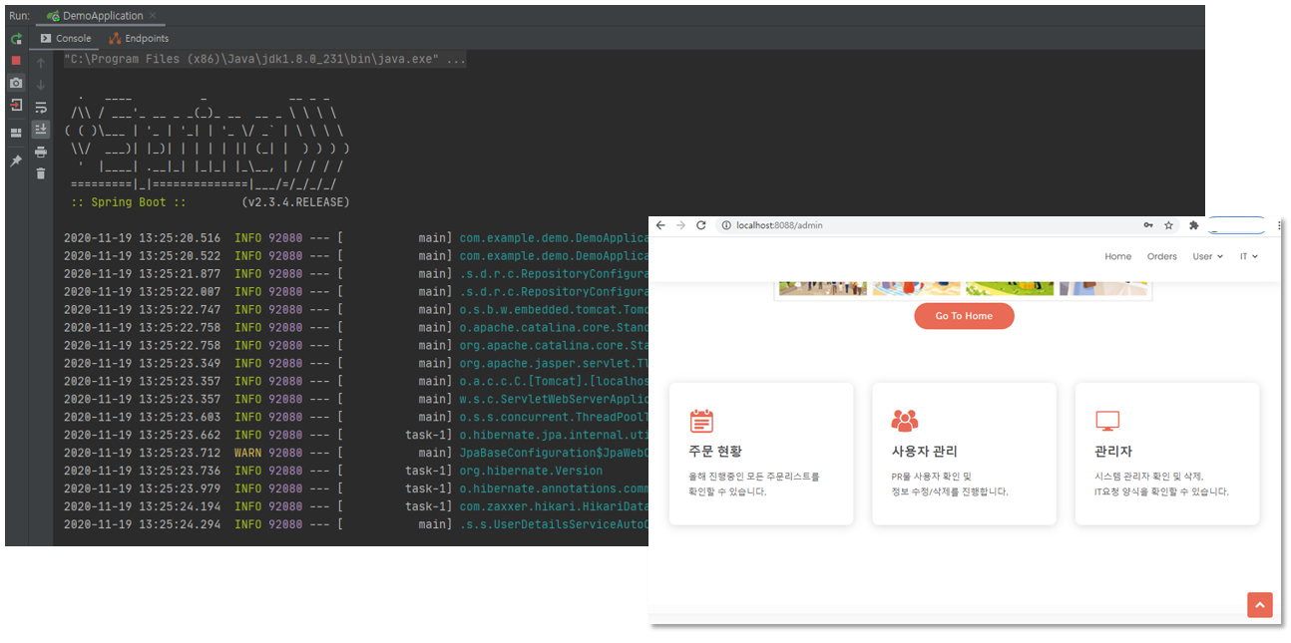Click the 사용자 관리 card description text

(950, 484)
